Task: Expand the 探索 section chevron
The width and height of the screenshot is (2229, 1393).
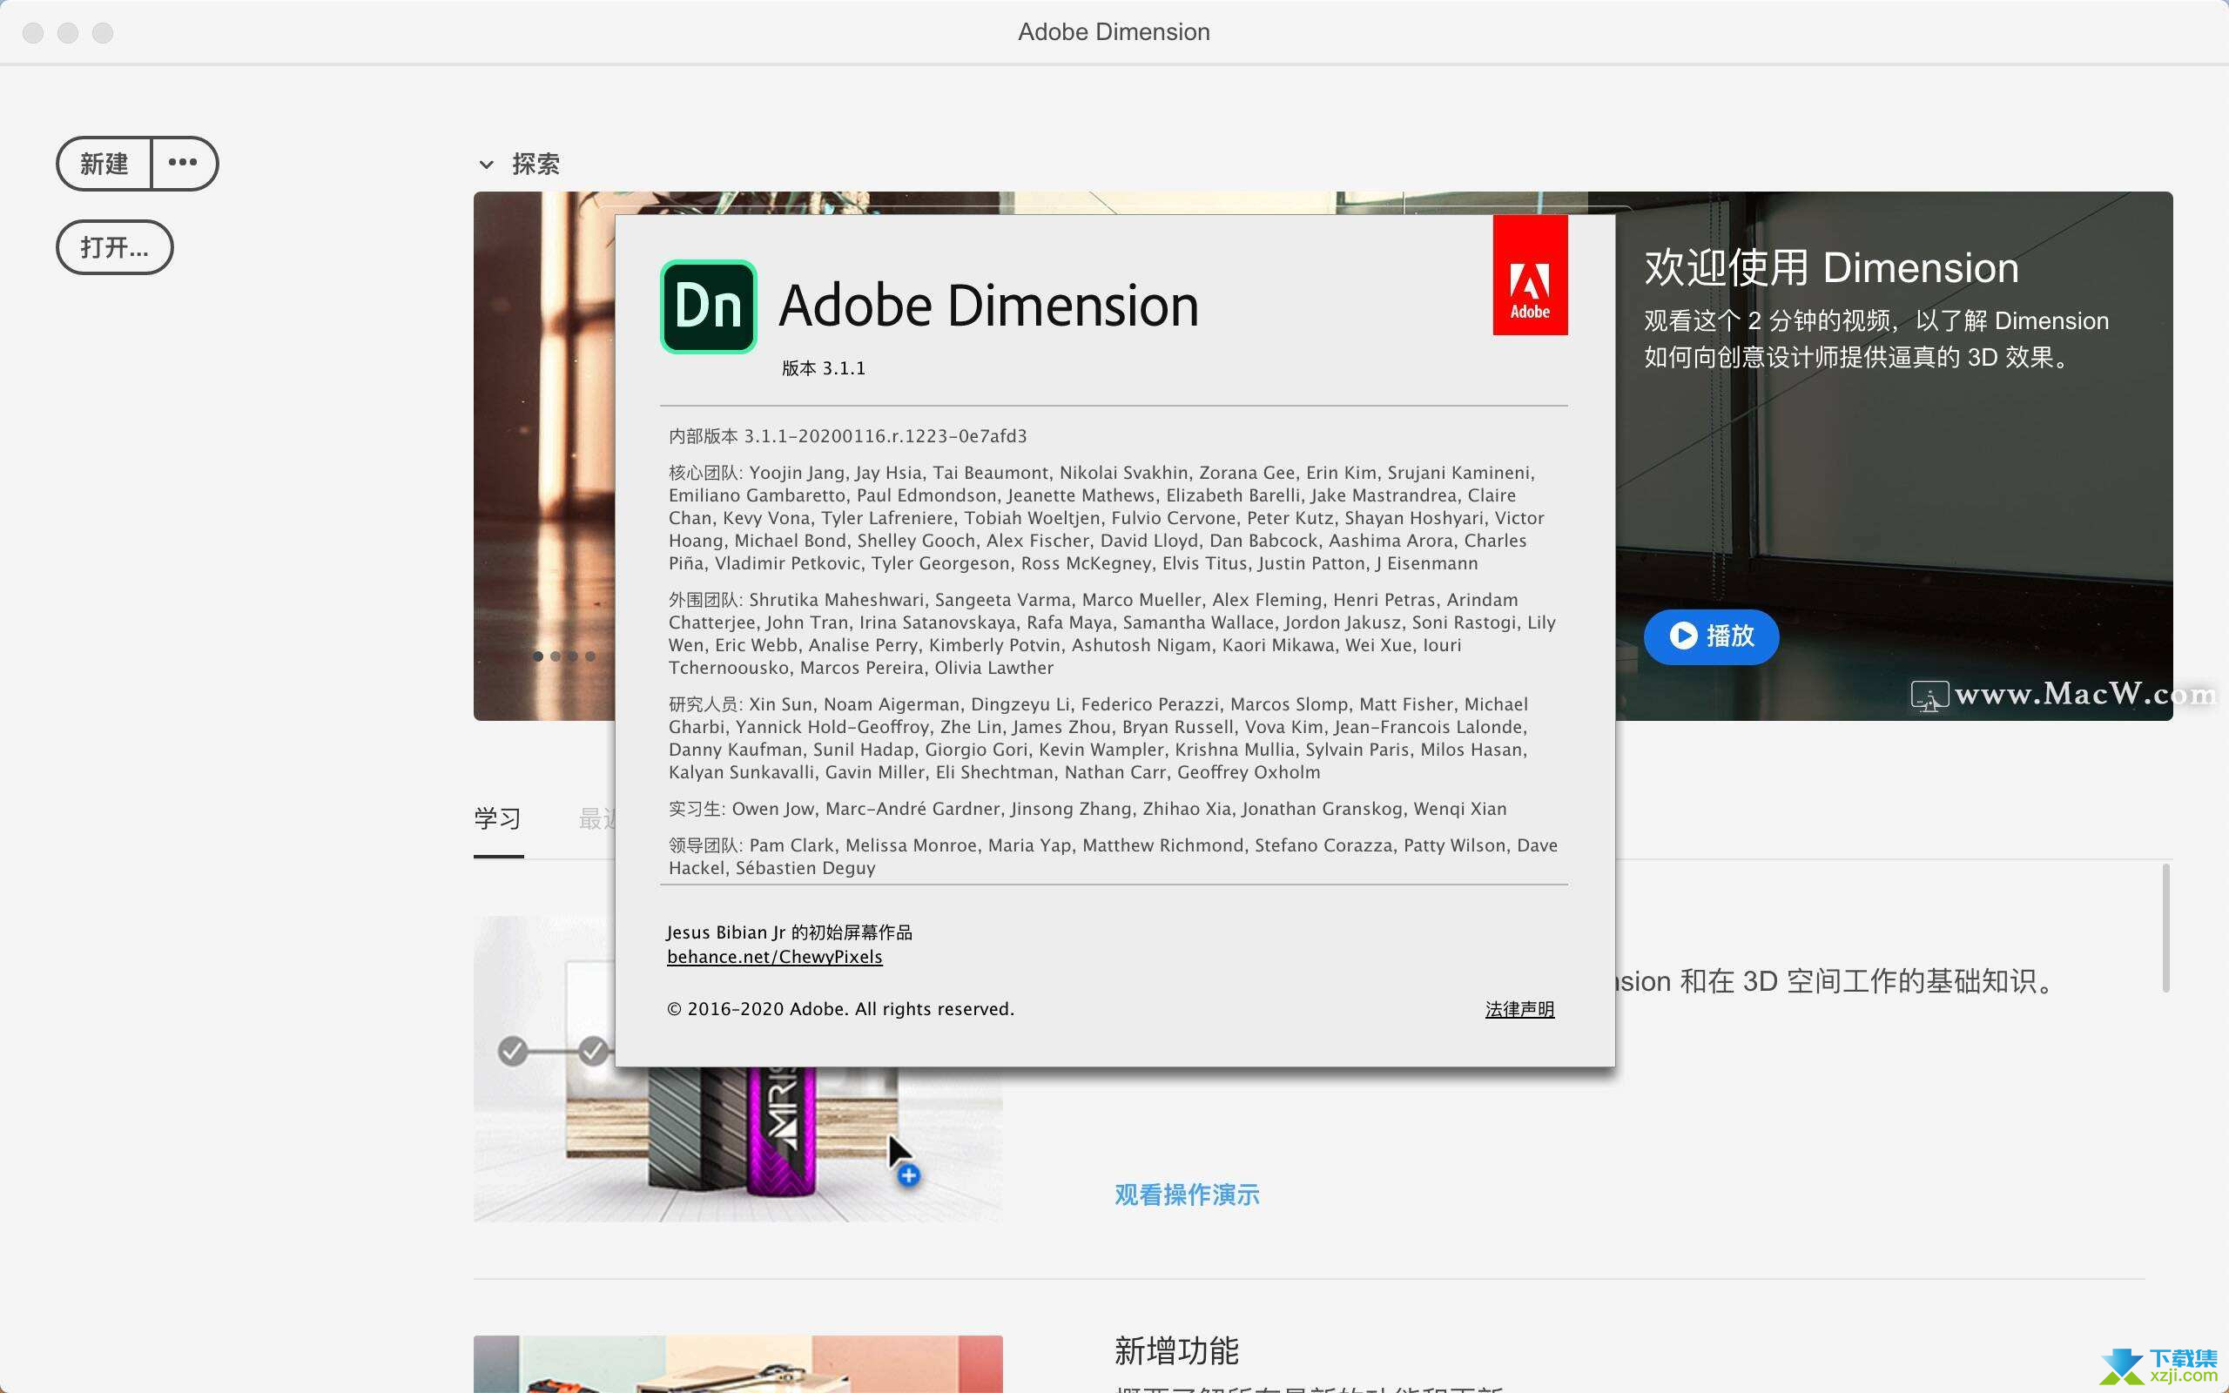Action: click(x=485, y=162)
